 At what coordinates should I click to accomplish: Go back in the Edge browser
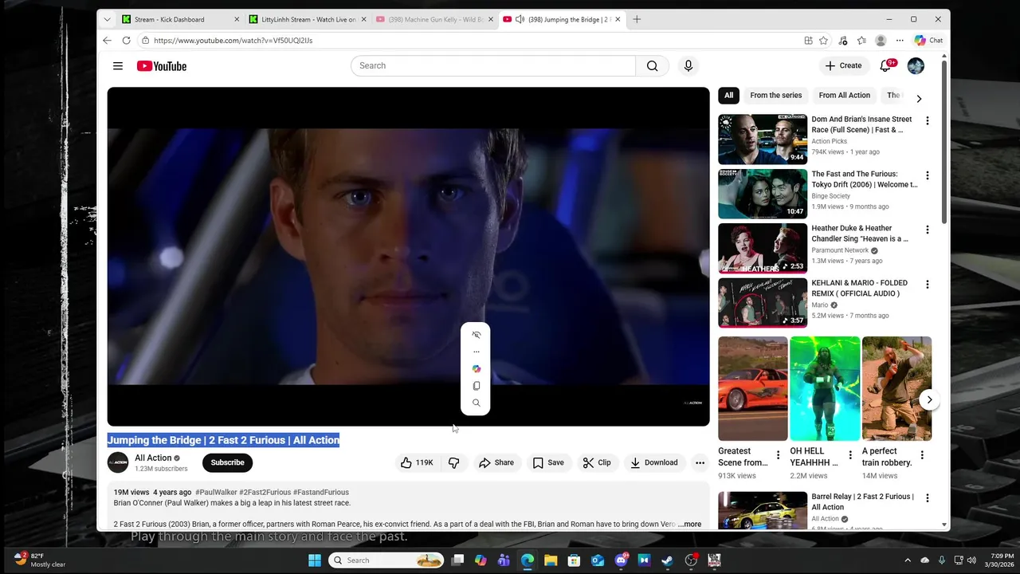pyautogui.click(x=108, y=40)
